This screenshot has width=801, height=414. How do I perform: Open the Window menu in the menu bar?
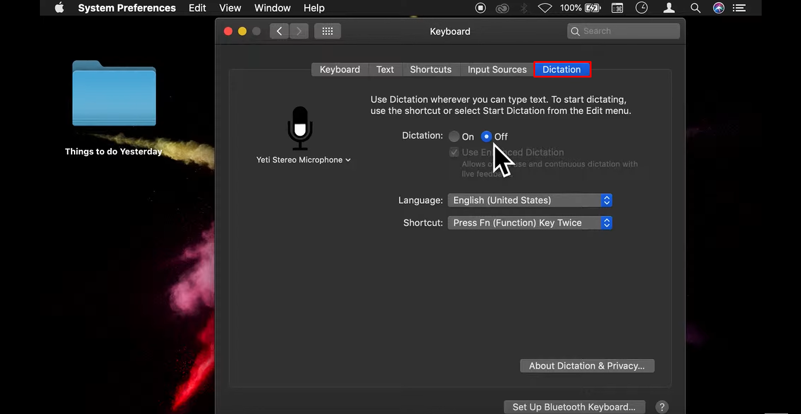click(x=272, y=8)
